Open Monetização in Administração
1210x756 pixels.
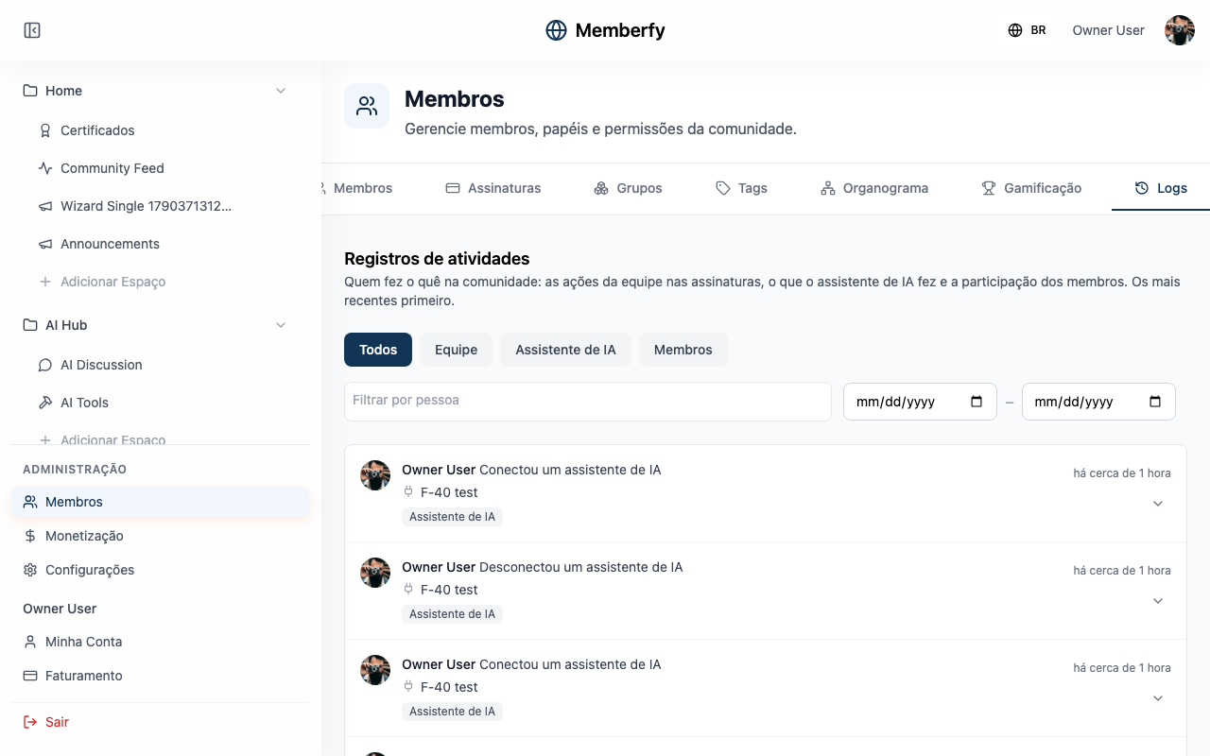(x=161, y=536)
